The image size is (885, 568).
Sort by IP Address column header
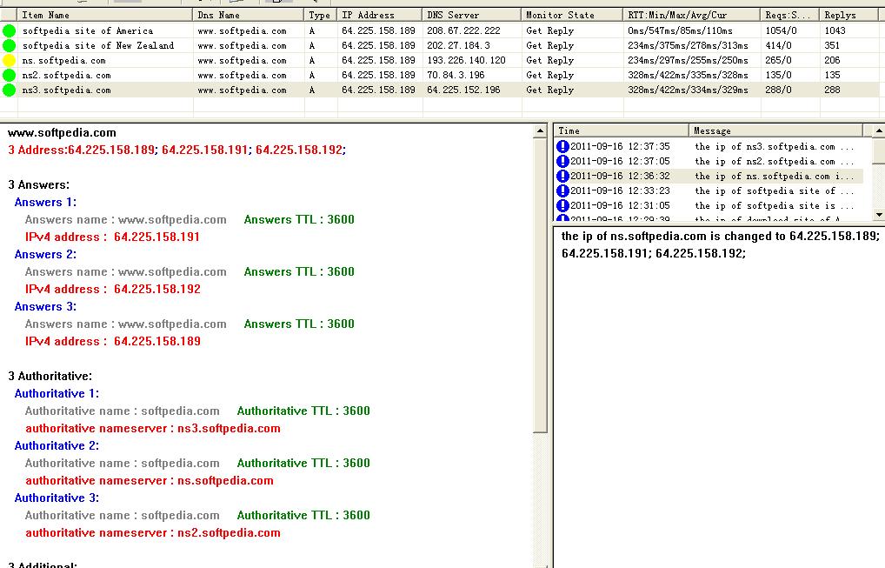coord(379,16)
